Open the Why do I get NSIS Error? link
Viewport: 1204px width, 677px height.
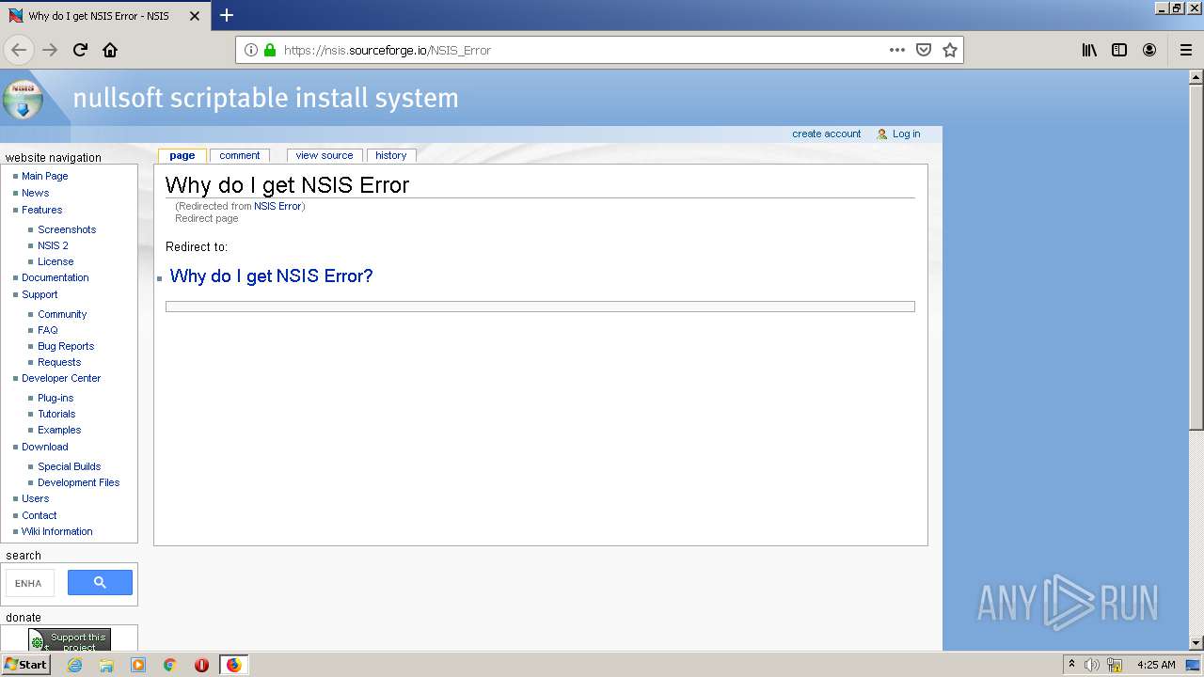[x=271, y=276]
